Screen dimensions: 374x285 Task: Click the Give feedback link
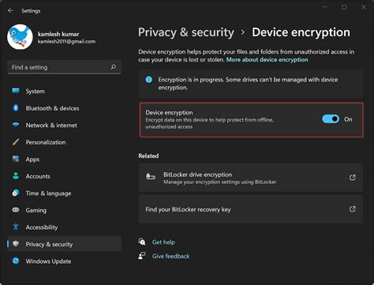pos(170,256)
